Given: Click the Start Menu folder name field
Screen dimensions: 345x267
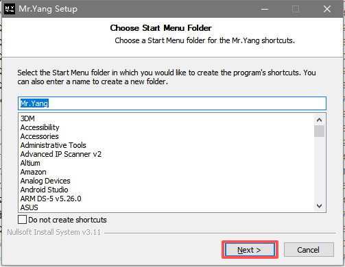Looking at the screenshot, I should click(172, 103).
